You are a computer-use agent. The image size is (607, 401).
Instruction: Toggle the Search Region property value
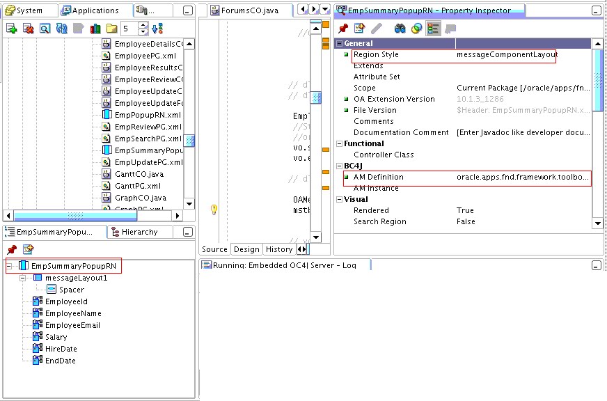tap(465, 221)
